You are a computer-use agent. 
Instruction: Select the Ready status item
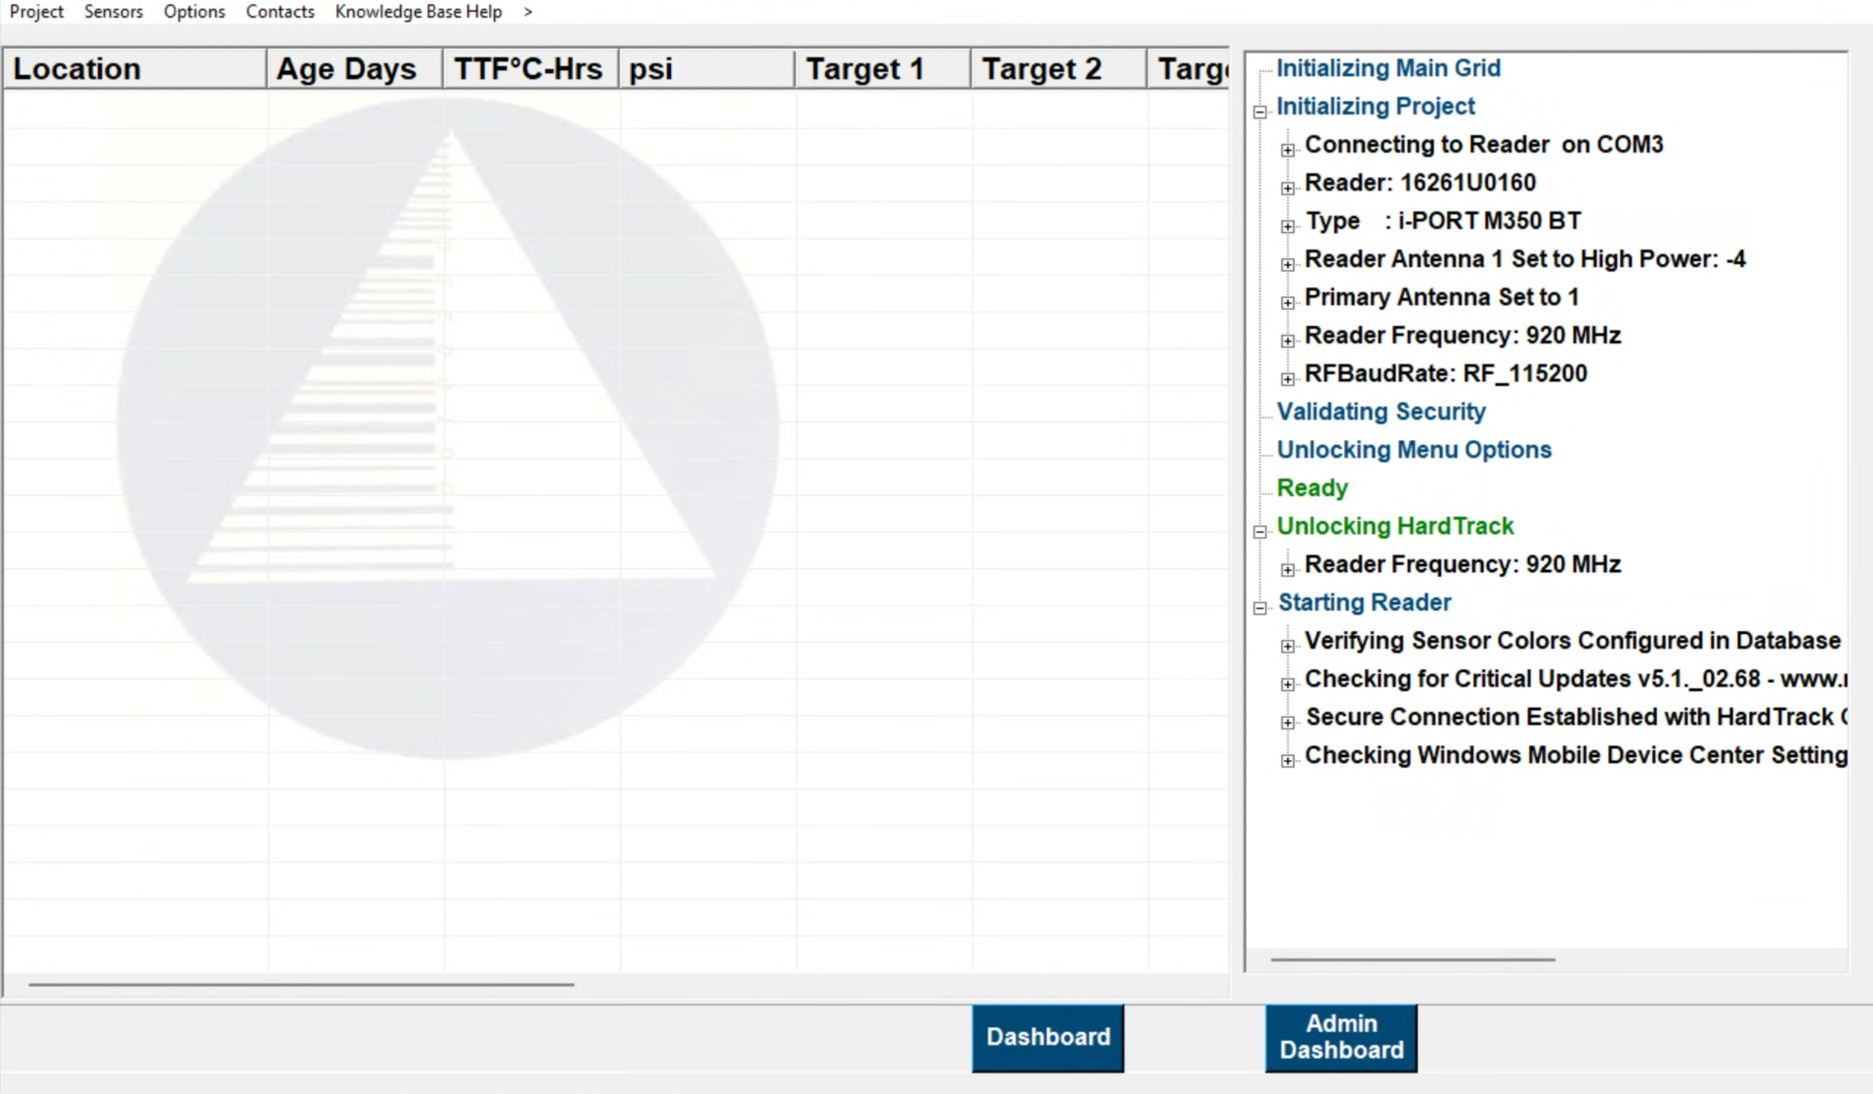1312,488
